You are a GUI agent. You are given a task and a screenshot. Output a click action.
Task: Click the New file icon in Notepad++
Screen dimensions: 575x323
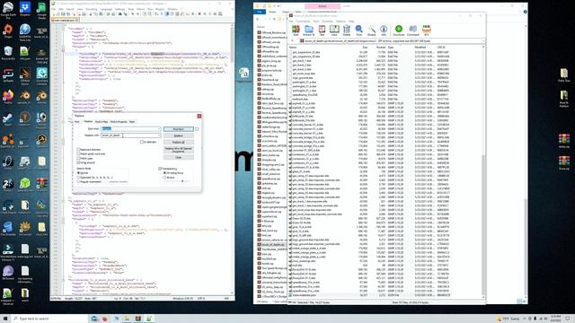click(54, 14)
